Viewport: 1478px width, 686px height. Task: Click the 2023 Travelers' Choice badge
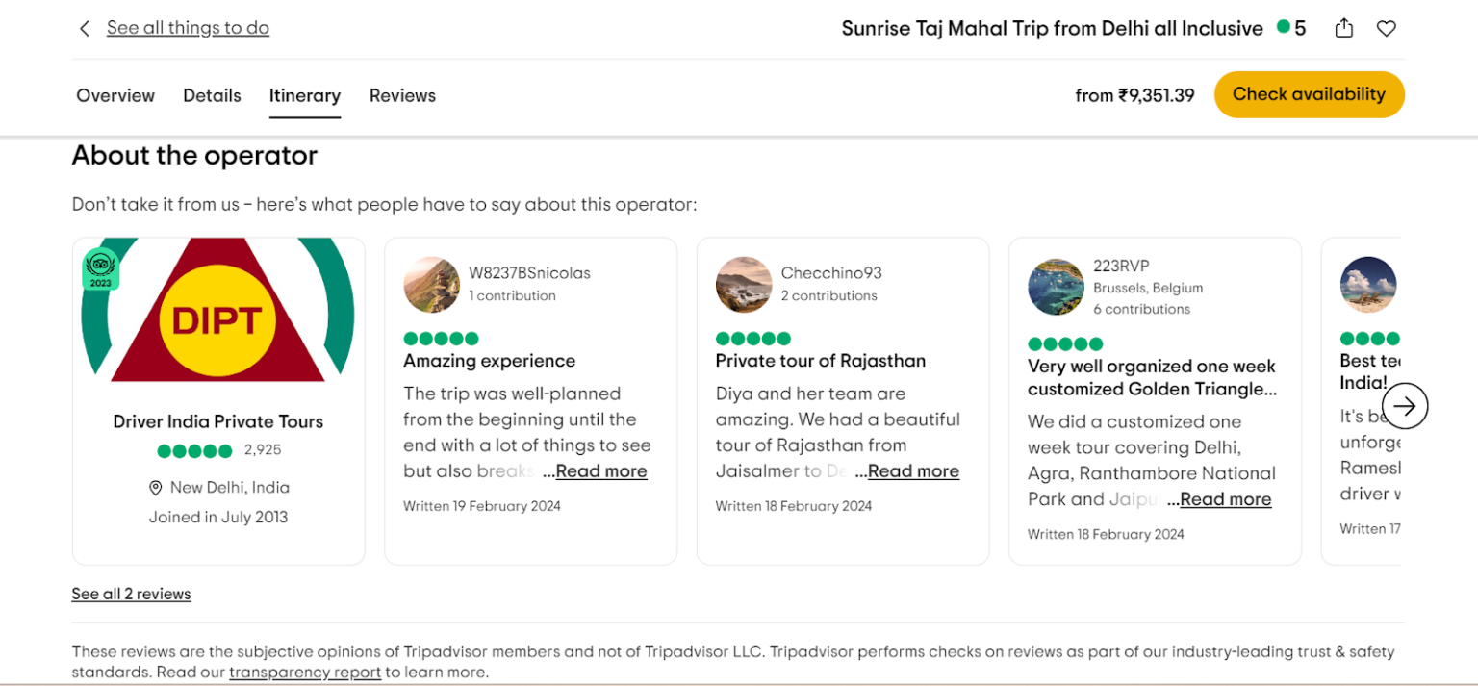point(100,268)
